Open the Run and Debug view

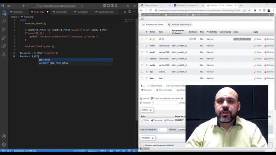(x=4, y=37)
